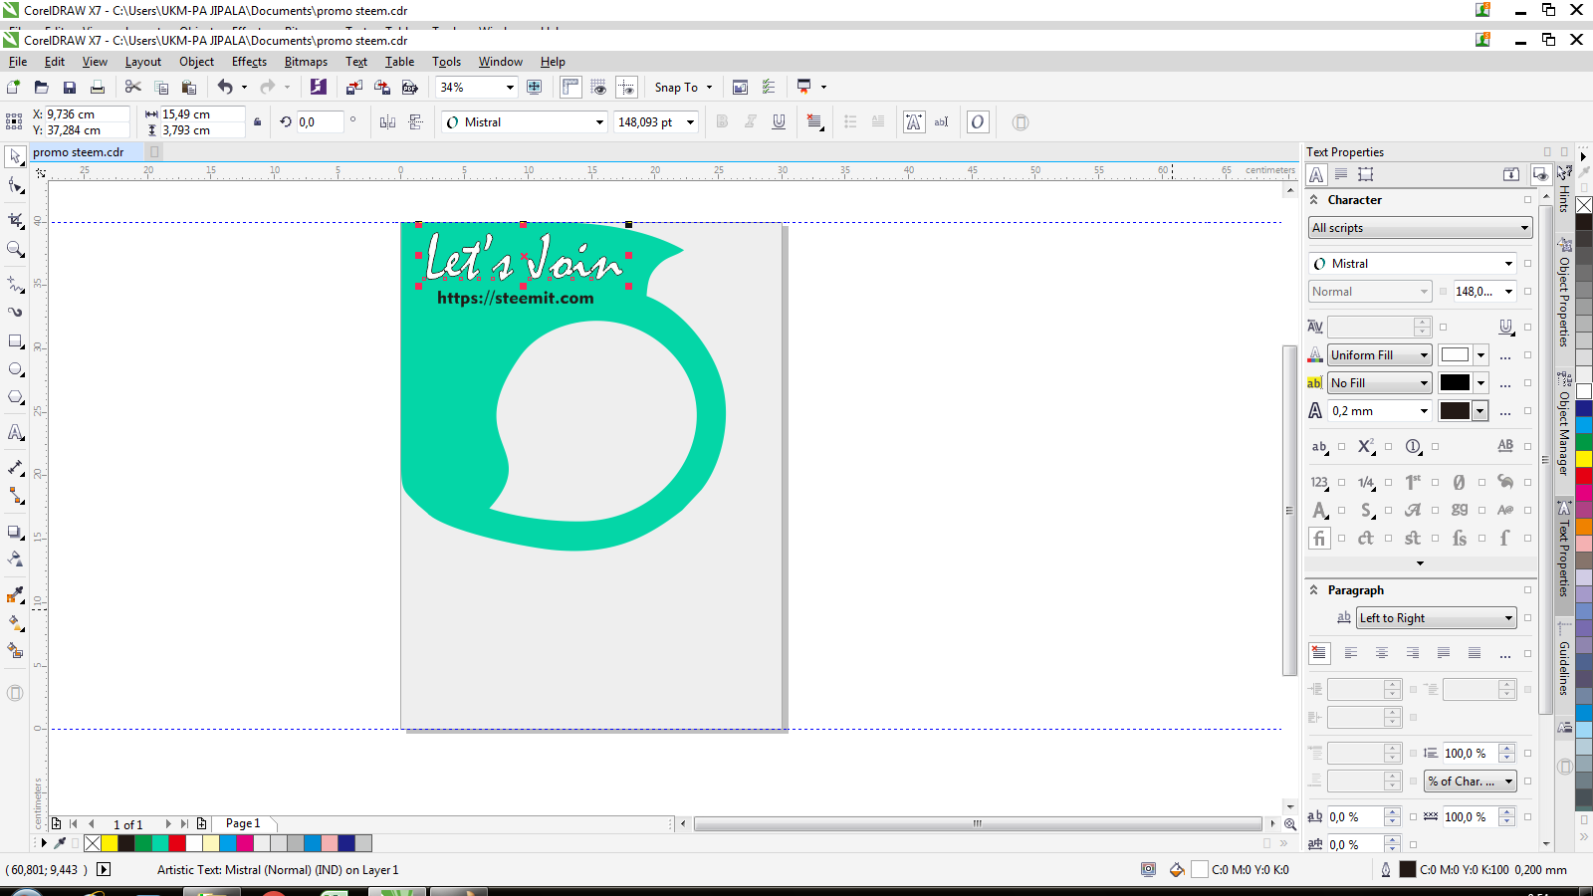This screenshot has height=896, width=1593.
Task: Select the Polygon tool
Action: 15,397
